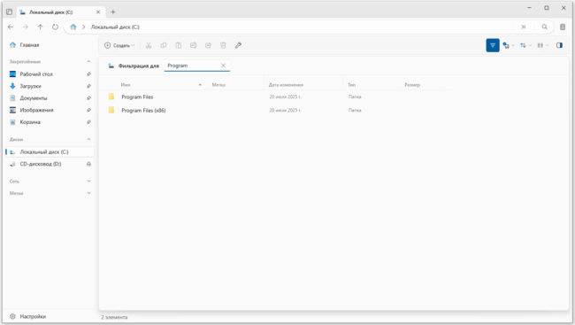The image size is (575, 325).
Task: Add a new tab with plus
Action: (x=113, y=12)
